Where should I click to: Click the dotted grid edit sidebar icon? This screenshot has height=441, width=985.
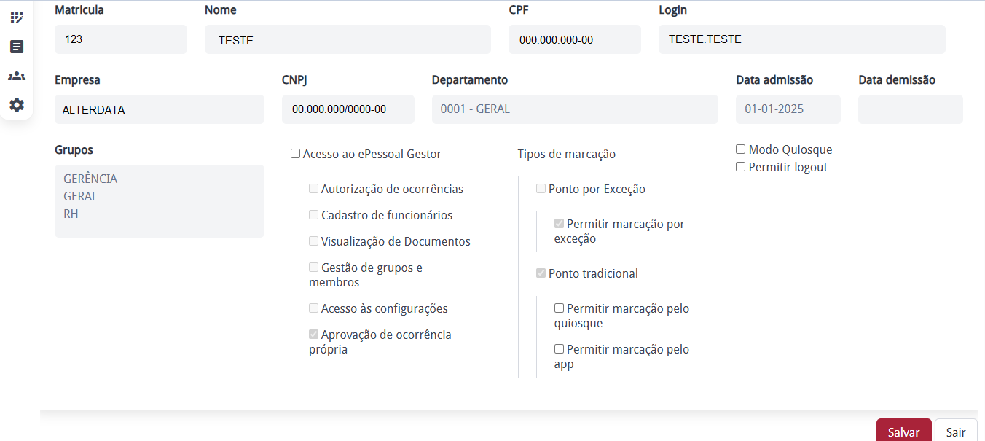tap(17, 17)
